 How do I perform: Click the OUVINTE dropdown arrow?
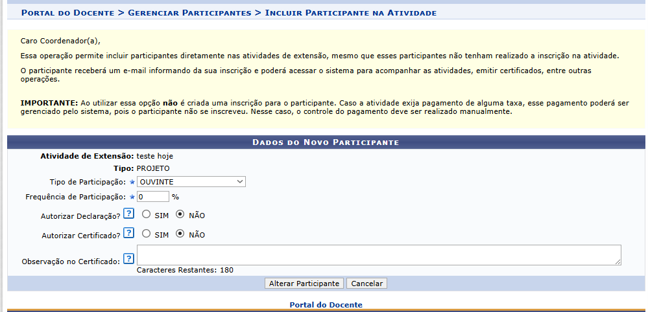click(x=240, y=182)
